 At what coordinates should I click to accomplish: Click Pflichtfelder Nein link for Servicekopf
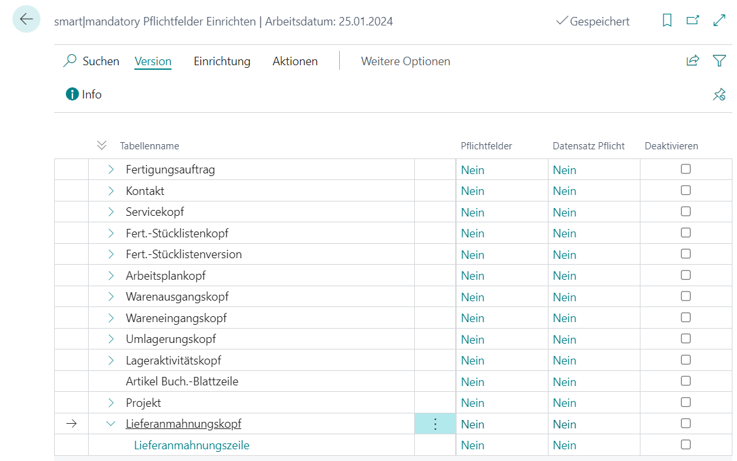point(472,213)
